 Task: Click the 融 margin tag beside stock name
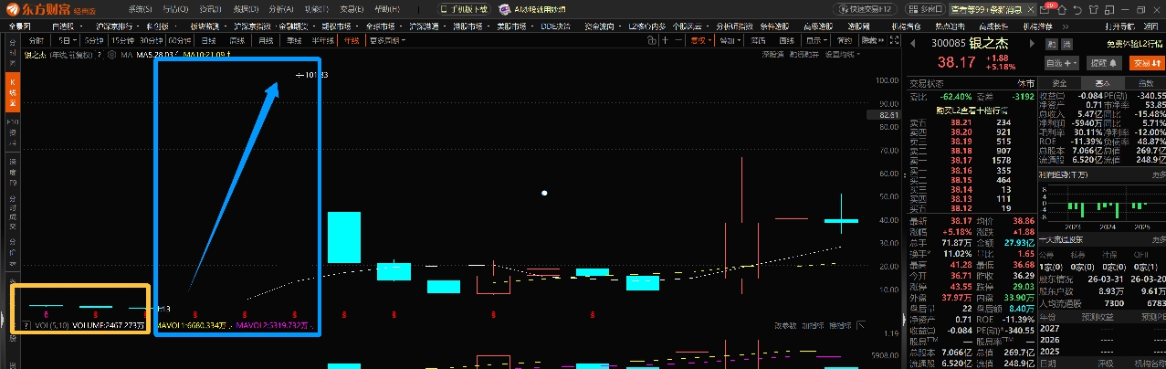(x=1051, y=43)
